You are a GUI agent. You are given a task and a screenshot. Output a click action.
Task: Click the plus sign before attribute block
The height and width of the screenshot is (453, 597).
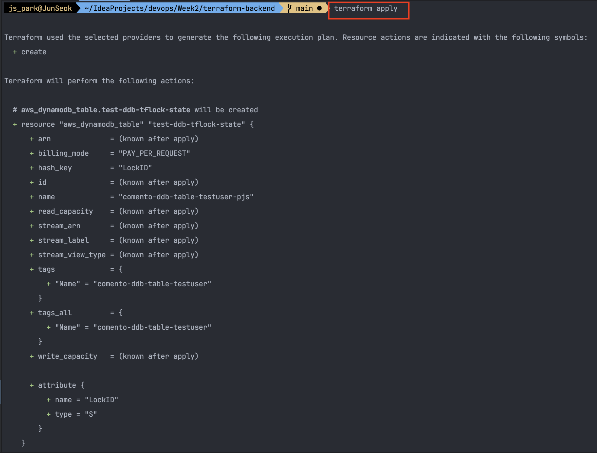pos(32,385)
